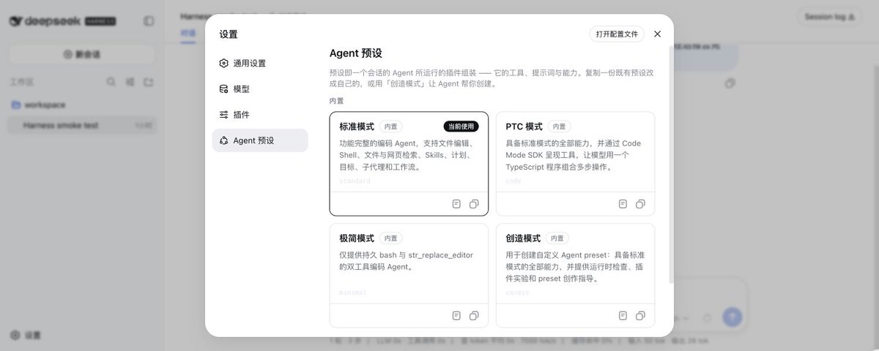Click the 内置 tag on 极简模式
Viewport: 879px width, 351px height.
click(390, 238)
